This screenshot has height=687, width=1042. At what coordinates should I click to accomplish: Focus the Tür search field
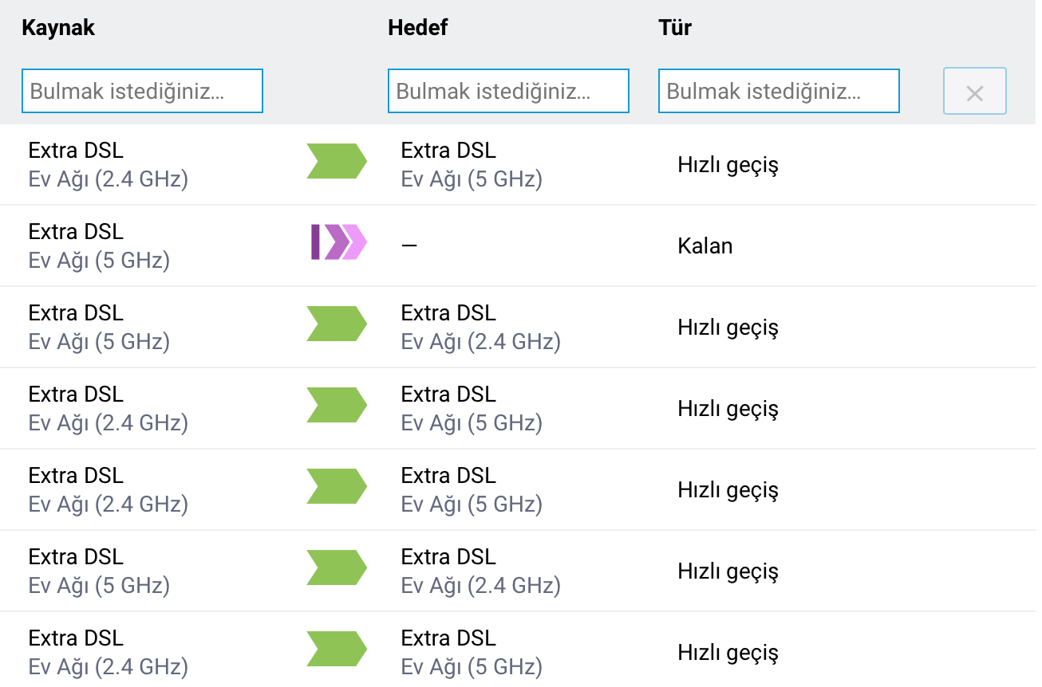[779, 91]
